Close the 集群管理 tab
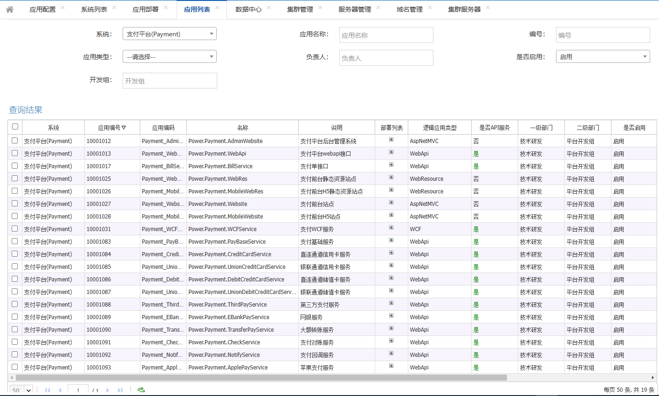 (x=320, y=7)
